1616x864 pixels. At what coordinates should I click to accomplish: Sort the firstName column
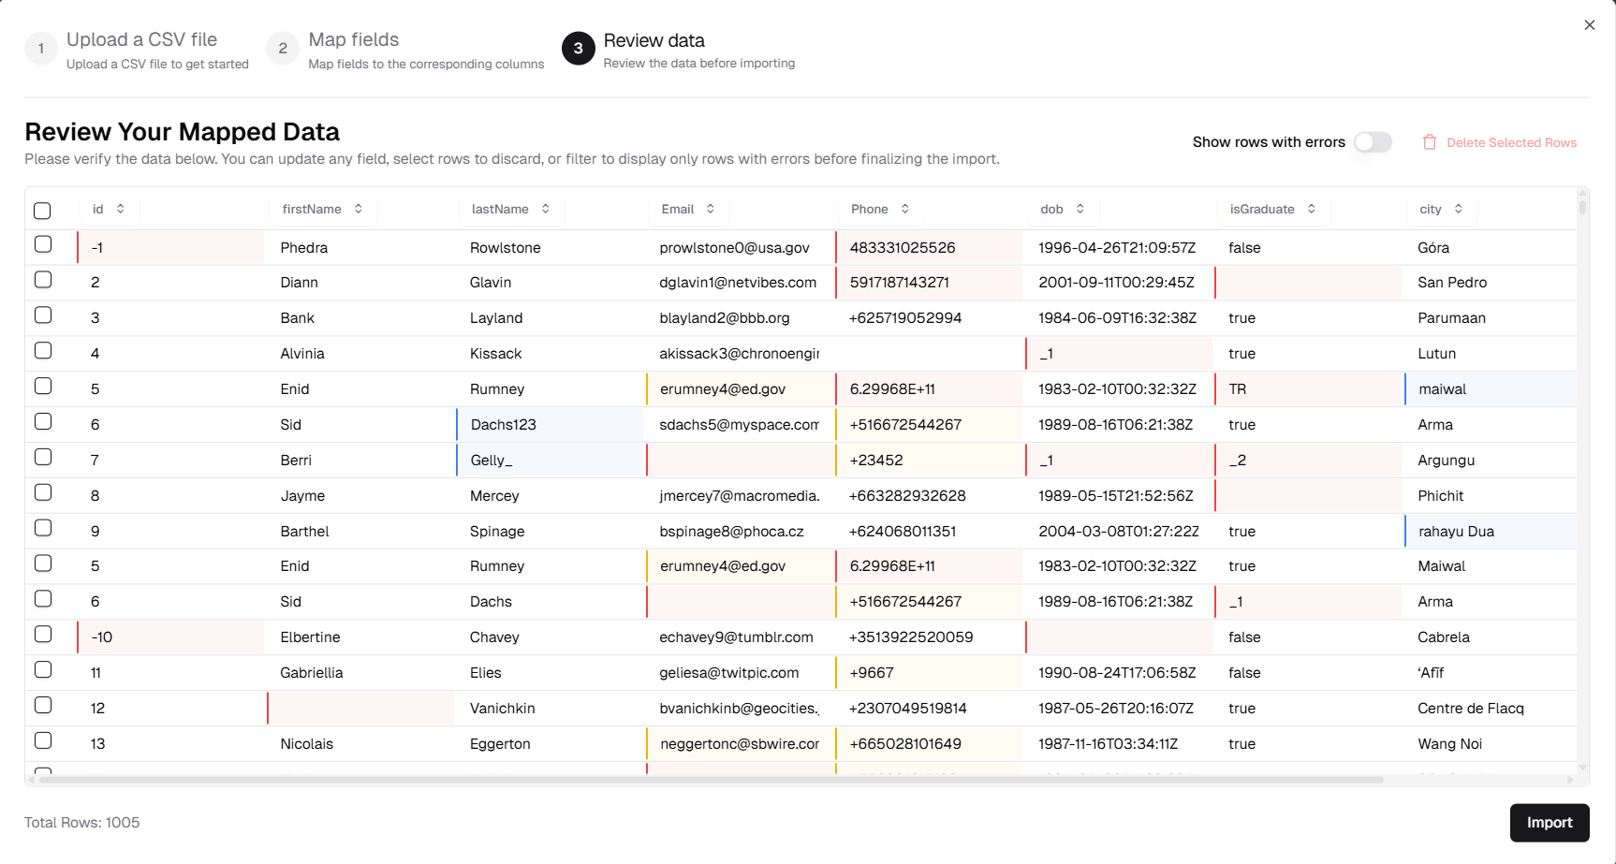point(358,209)
